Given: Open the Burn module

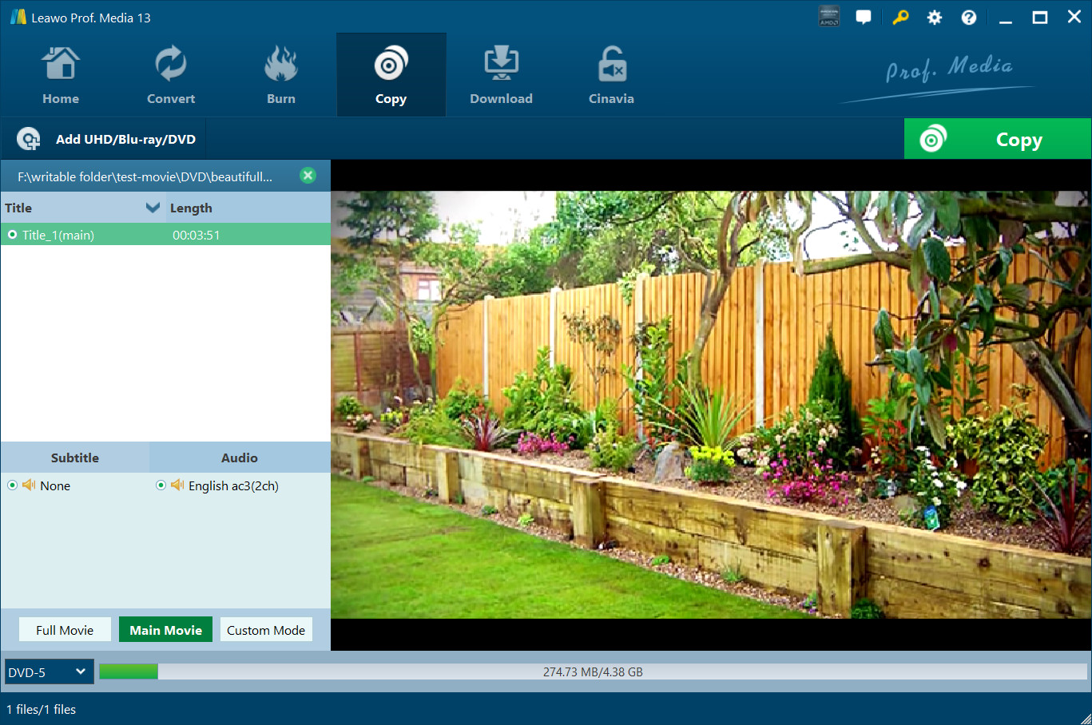Looking at the screenshot, I should tap(280, 76).
